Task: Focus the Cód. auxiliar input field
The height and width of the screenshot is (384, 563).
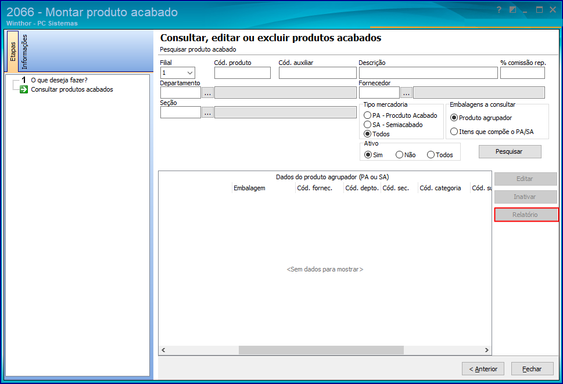Action: 317,73
